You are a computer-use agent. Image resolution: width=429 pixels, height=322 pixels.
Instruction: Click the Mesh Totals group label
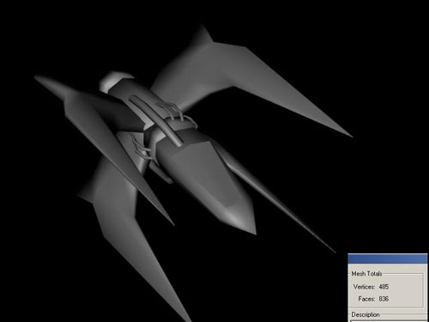(x=366, y=274)
